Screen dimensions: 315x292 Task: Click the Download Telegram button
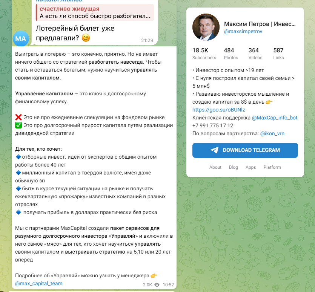pos(245,150)
